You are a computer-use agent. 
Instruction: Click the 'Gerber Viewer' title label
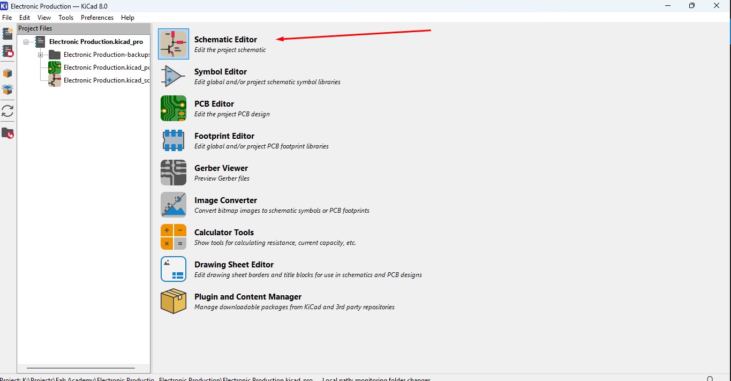coord(221,168)
